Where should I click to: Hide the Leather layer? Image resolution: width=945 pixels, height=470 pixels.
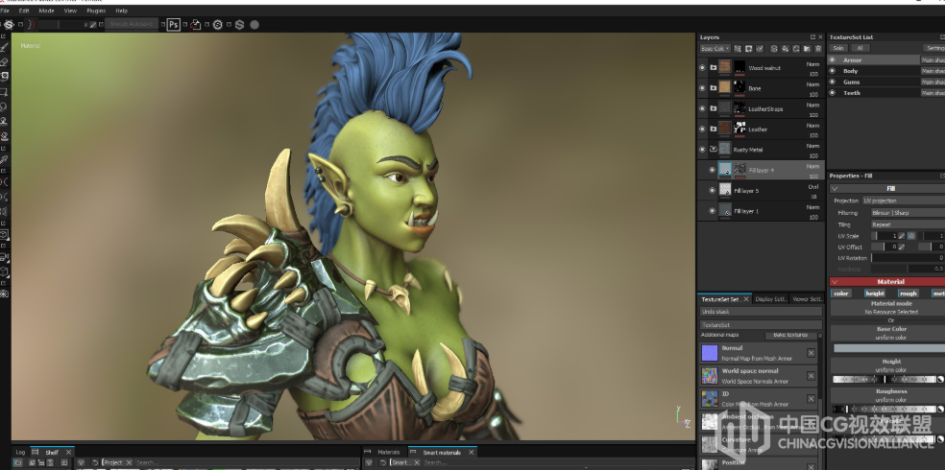point(702,129)
